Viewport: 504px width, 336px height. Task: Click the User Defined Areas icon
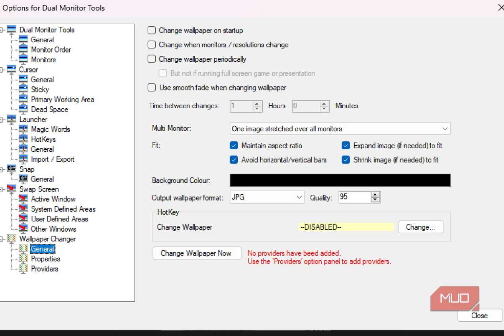coord(23,219)
